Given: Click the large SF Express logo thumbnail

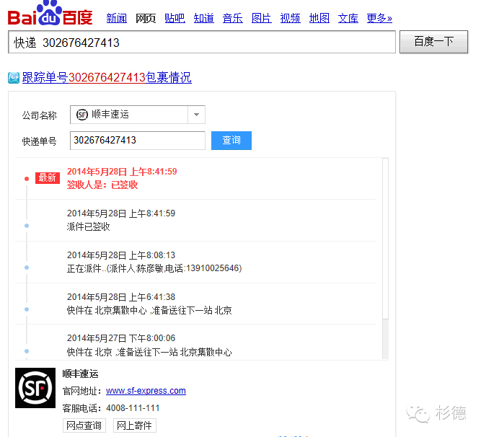Looking at the screenshot, I should pyautogui.click(x=35, y=388).
